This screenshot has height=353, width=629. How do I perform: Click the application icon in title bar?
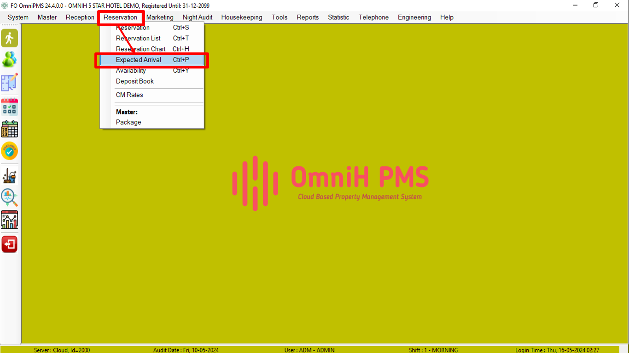5,6
